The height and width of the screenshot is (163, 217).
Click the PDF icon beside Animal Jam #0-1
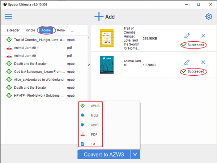click(9, 47)
